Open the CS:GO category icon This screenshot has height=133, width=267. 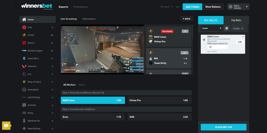coord(24,35)
